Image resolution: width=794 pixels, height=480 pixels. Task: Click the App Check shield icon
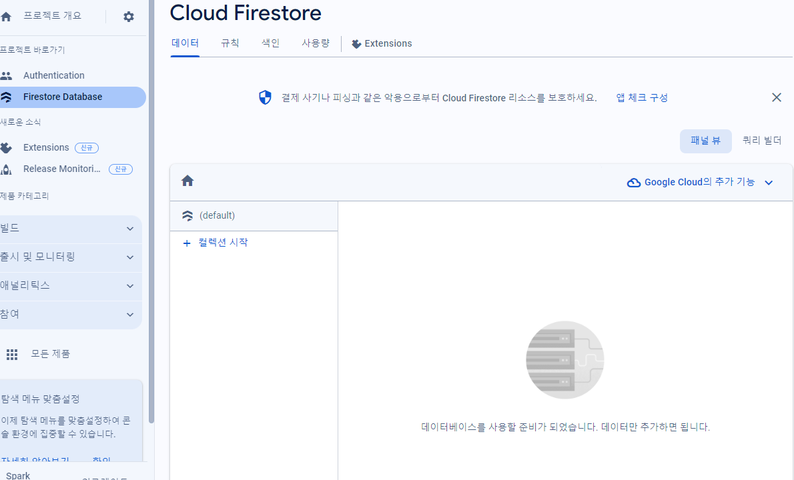tap(265, 97)
